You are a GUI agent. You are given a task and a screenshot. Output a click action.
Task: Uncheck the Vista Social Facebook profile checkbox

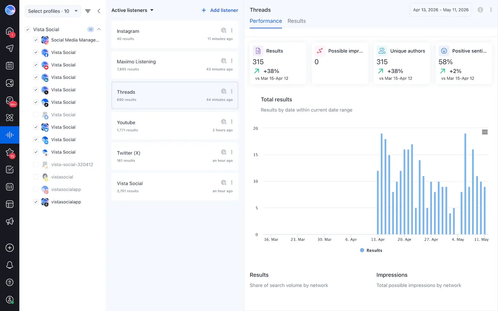(x=36, y=52)
